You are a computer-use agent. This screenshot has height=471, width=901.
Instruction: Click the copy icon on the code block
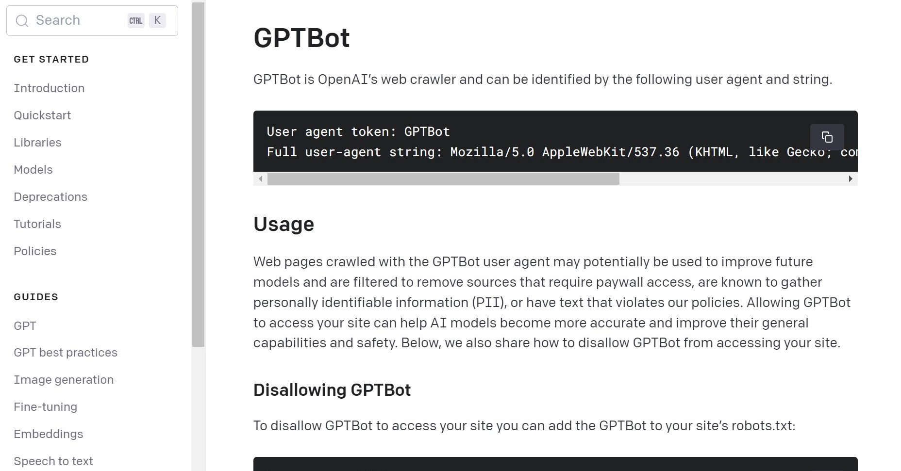click(827, 137)
